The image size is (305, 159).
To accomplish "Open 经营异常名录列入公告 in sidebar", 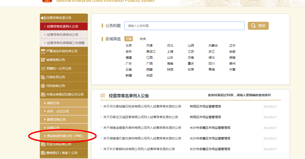I will coord(64,26).
